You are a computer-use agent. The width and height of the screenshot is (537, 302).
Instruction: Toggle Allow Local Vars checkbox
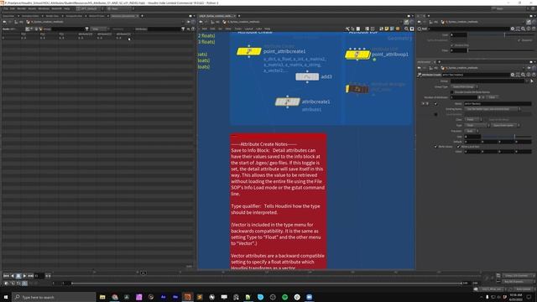pyautogui.click(x=458, y=147)
